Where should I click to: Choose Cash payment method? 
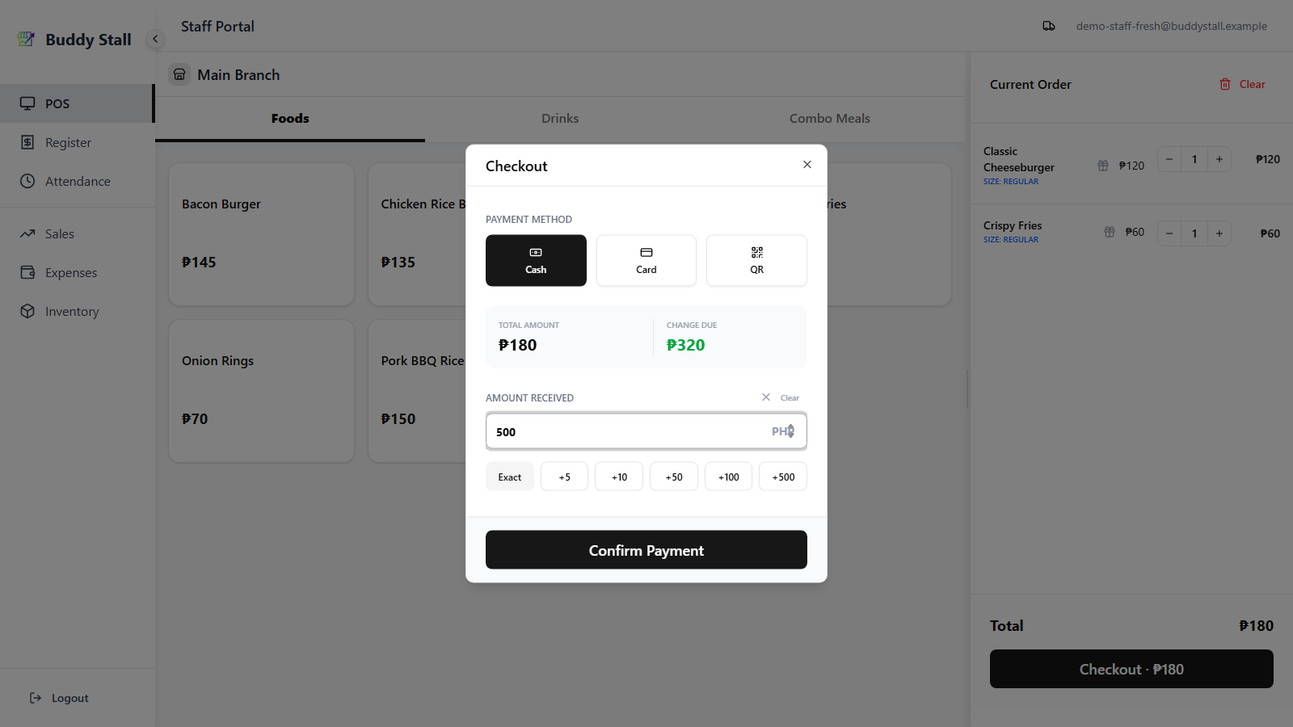[536, 260]
